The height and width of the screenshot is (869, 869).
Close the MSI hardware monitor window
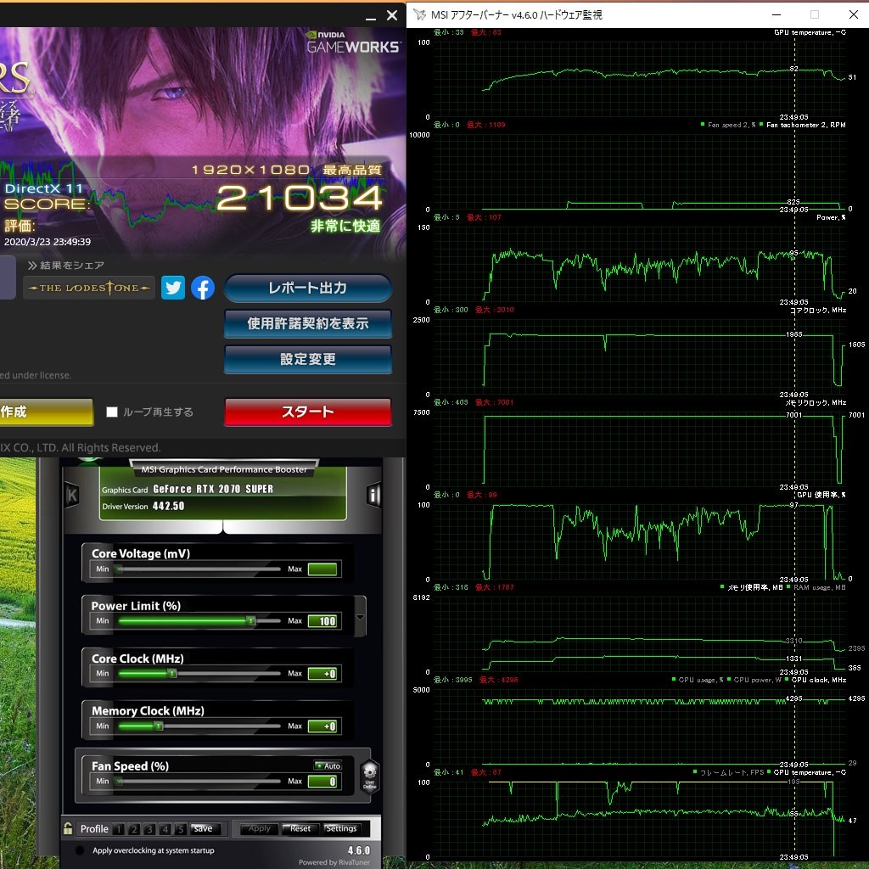854,14
